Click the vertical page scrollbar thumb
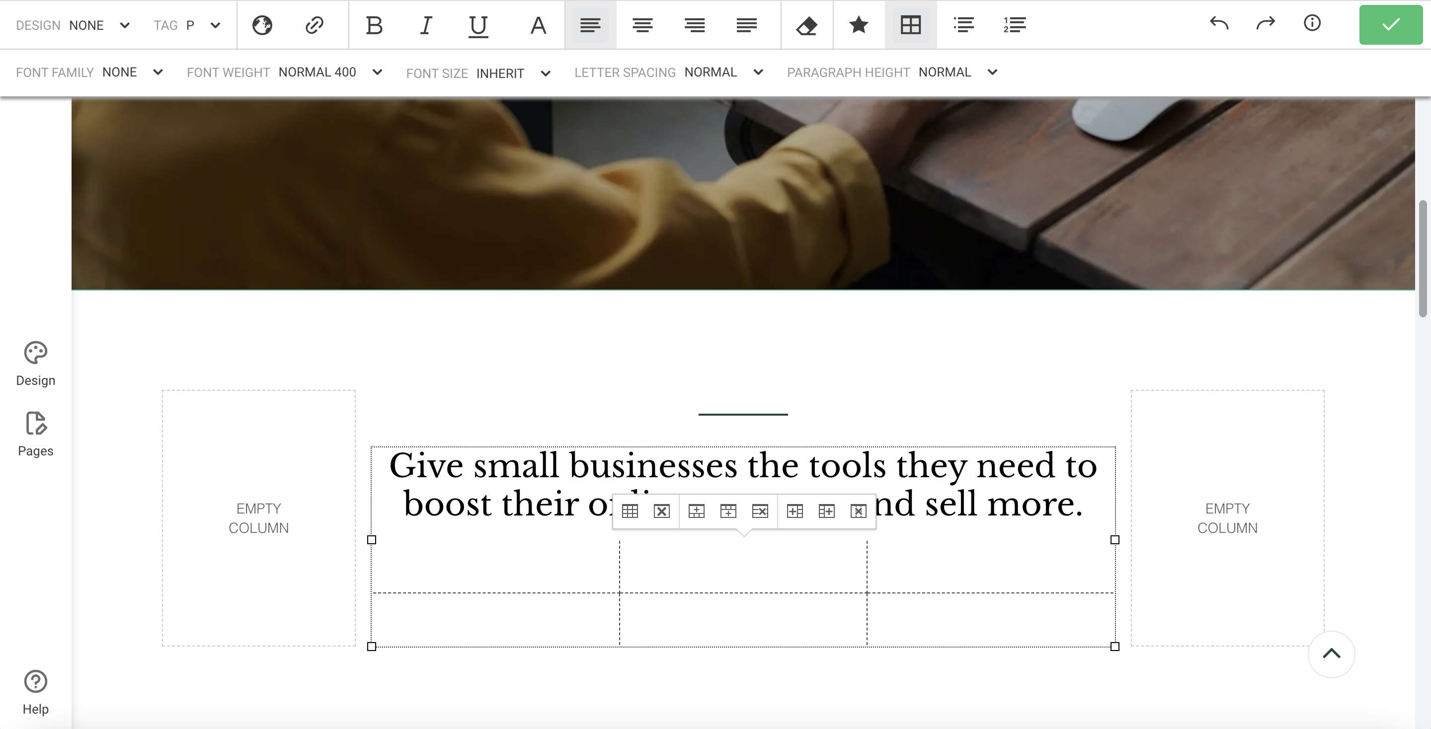 coord(1423,259)
